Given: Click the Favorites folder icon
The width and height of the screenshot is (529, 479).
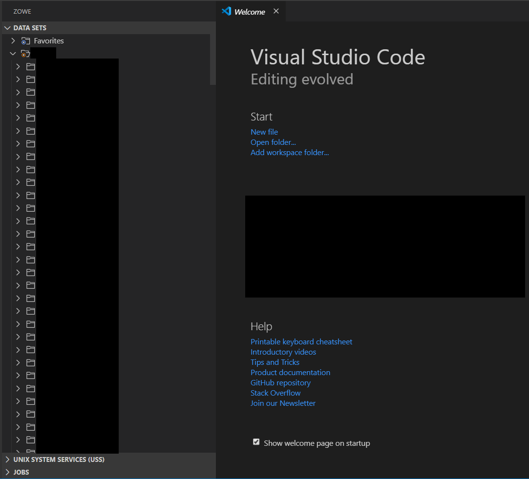Looking at the screenshot, I should point(25,41).
